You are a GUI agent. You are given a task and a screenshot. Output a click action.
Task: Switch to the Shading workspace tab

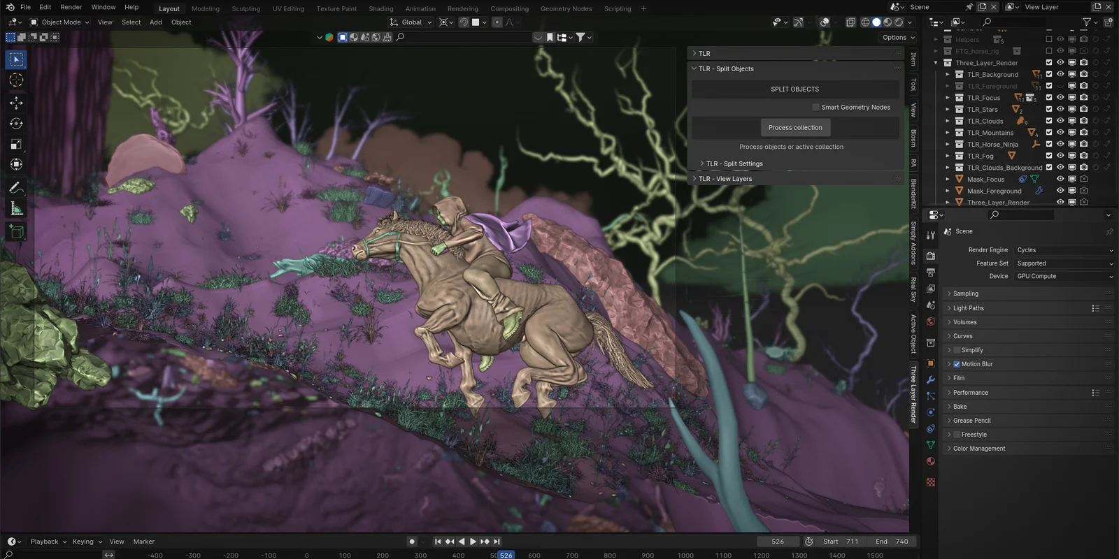tap(381, 8)
